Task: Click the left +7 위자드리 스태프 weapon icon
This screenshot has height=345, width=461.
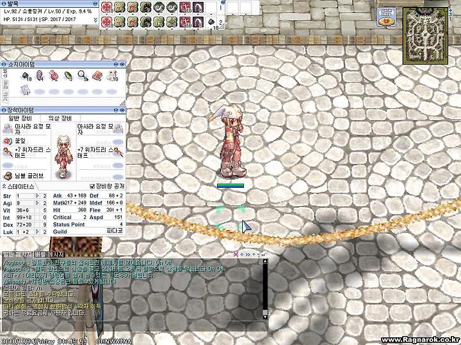Action: pyautogui.click(x=7, y=152)
